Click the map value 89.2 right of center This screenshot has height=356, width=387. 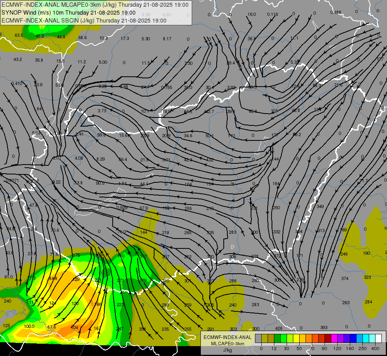(x=297, y=134)
